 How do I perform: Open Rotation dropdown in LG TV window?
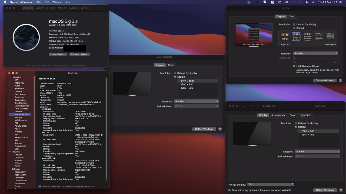(x=316, y=53)
